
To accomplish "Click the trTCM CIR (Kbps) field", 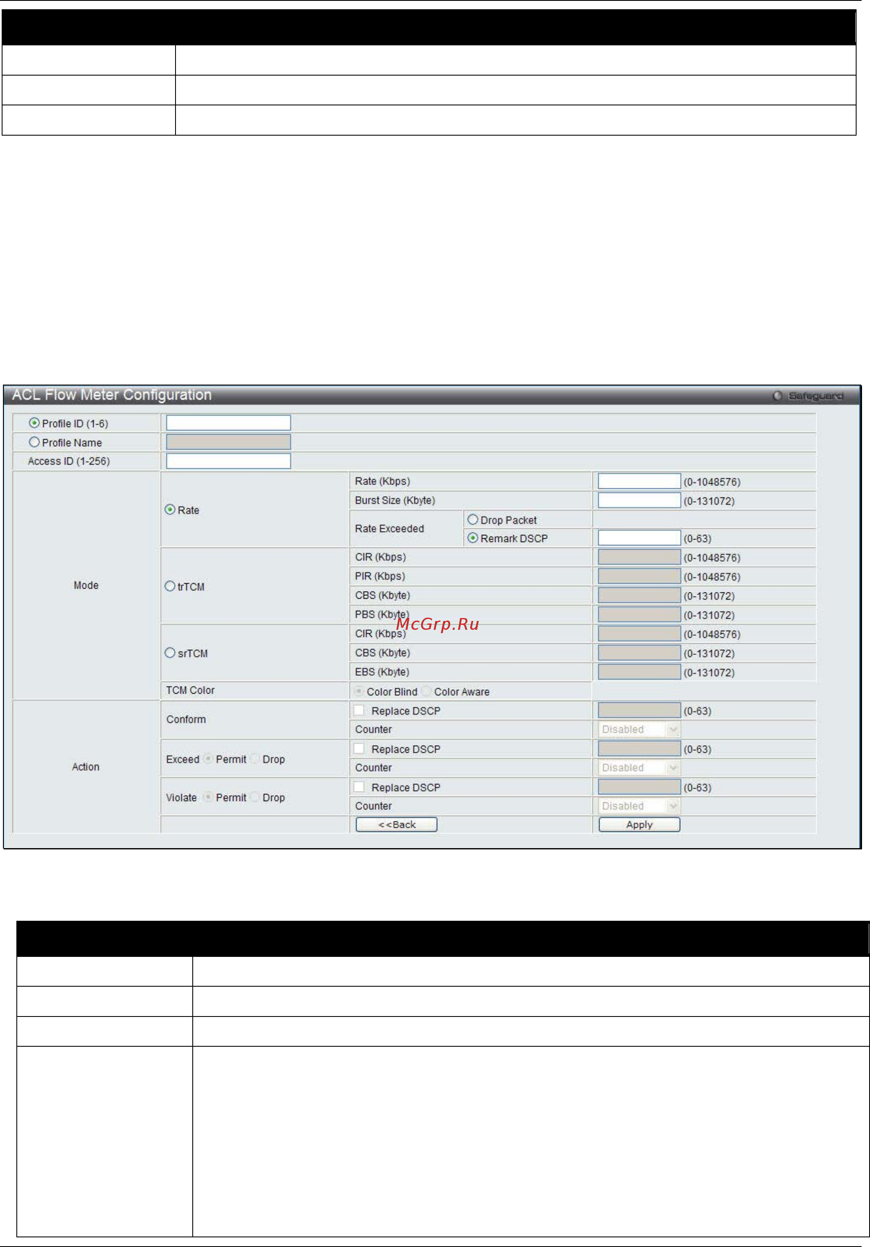I will pos(639,557).
